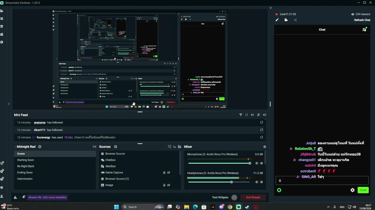Mute the Microphone in Mixer

coord(257,163)
